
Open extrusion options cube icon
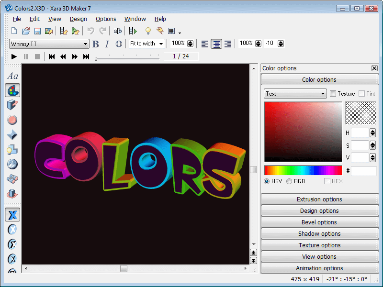pos(12,105)
